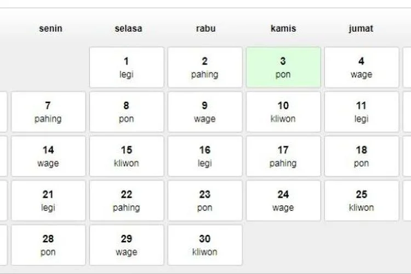The width and height of the screenshot is (411, 274).
Task: Select date 22 pahing cell
Action: click(x=127, y=201)
